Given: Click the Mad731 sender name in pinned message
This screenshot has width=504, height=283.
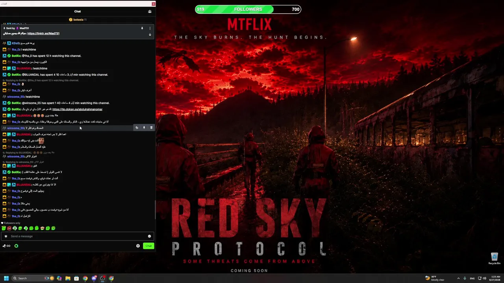Looking at the screenshot, I should (x=24, y=28).
